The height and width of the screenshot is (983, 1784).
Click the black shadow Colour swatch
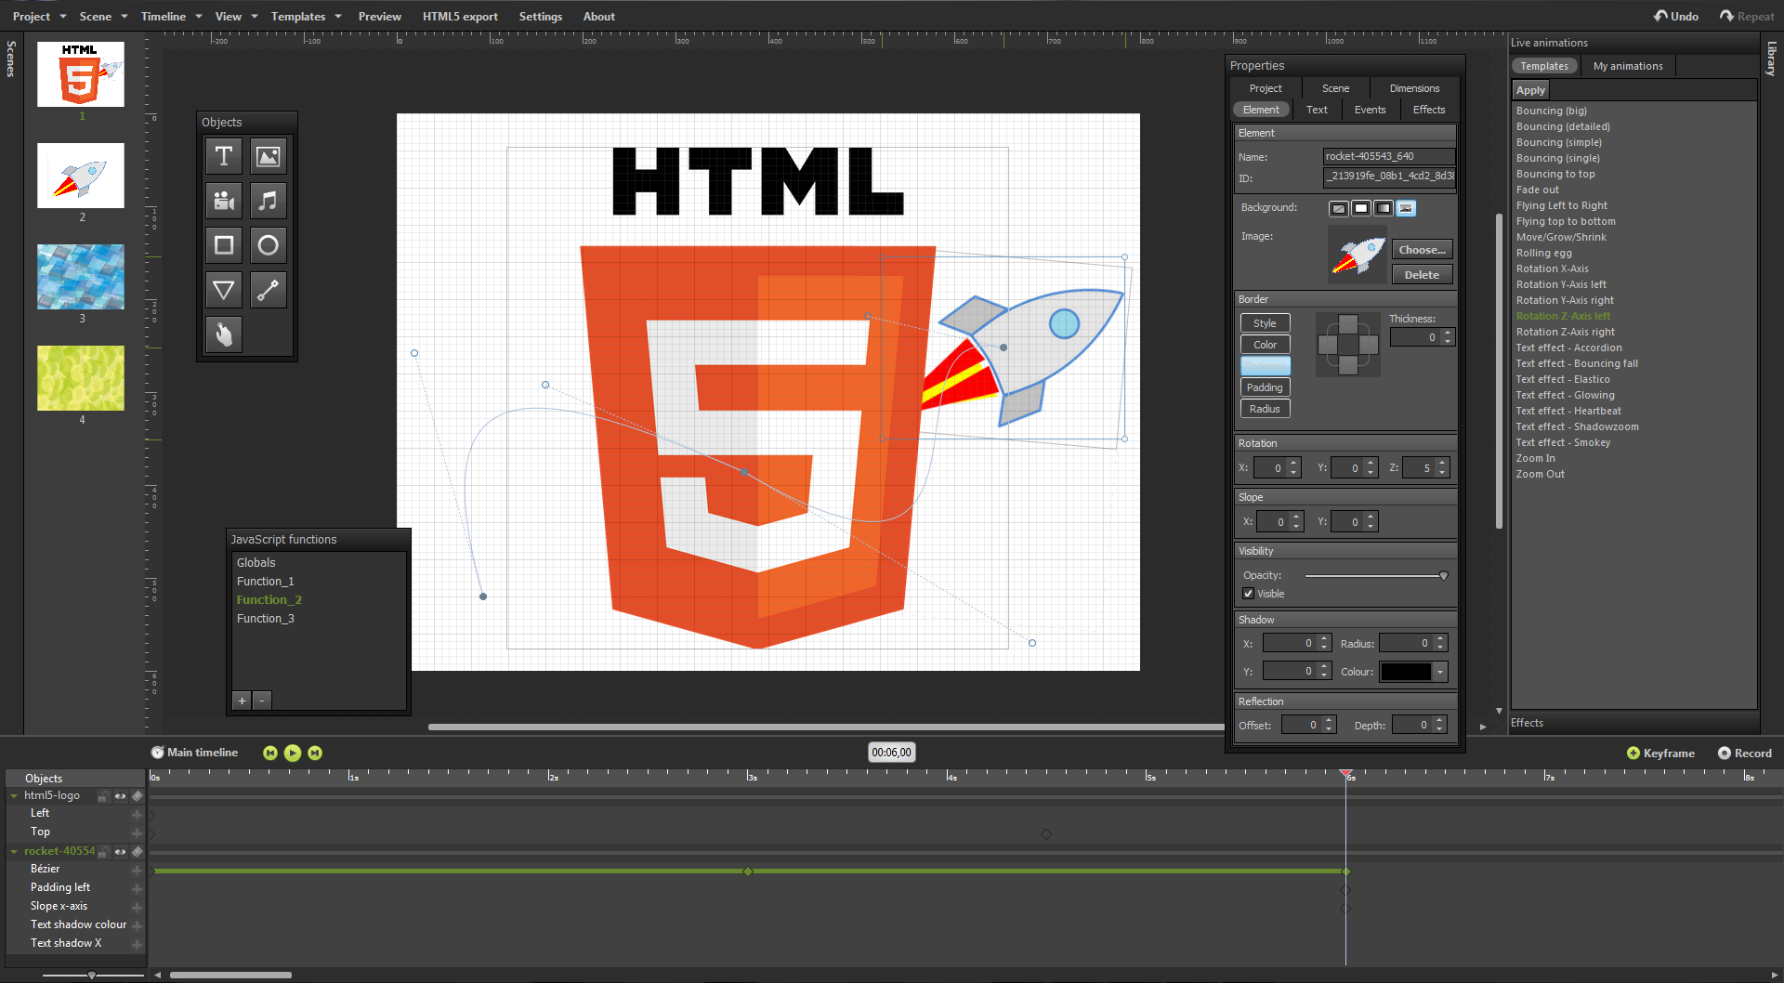click(1406, 672)
